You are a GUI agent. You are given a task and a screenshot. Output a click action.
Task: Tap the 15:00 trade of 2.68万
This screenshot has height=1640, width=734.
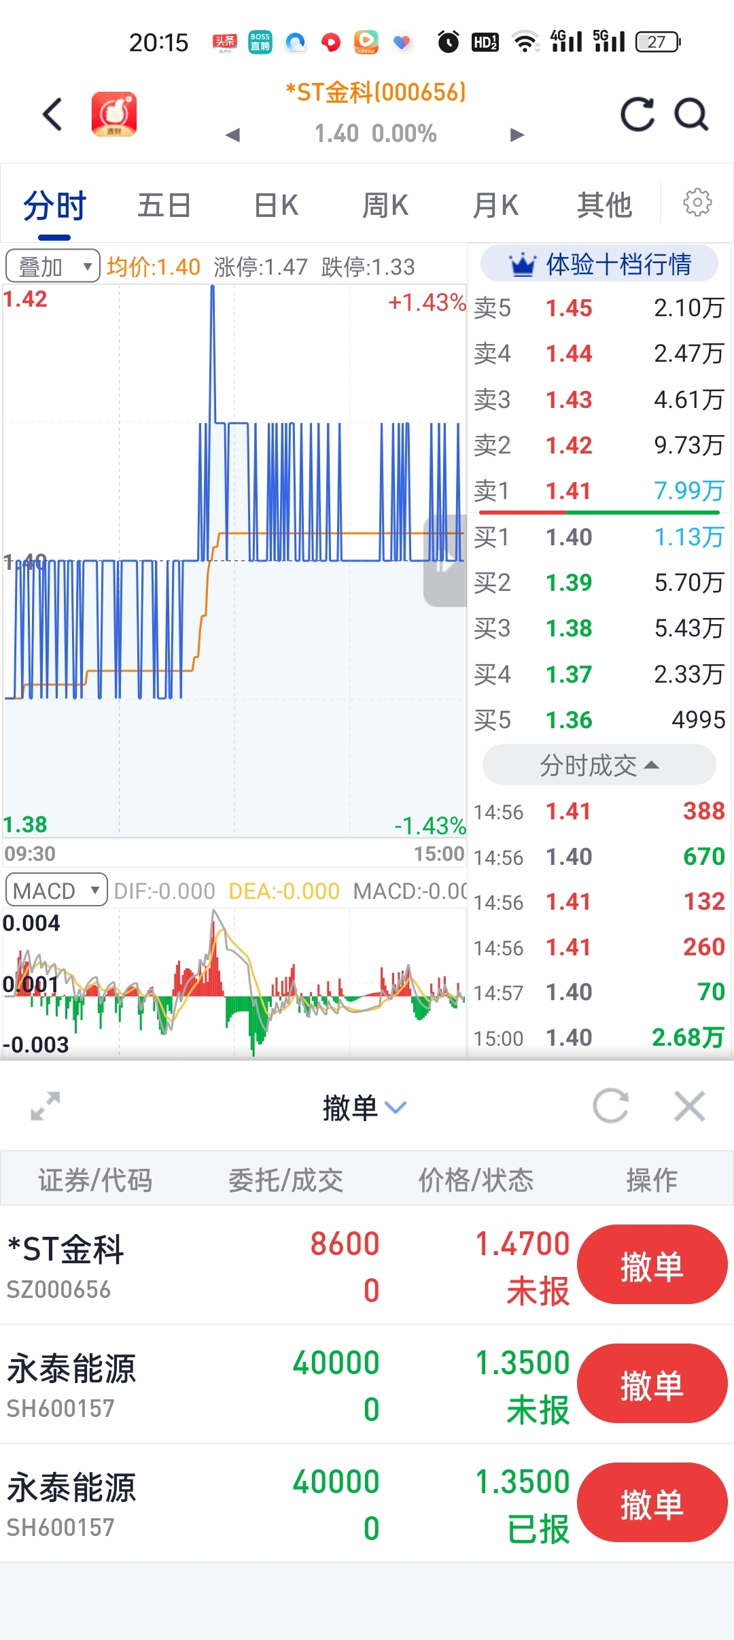[599, 1038]
